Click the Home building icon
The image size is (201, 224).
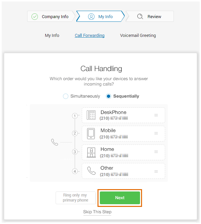(x=91, y=153)
